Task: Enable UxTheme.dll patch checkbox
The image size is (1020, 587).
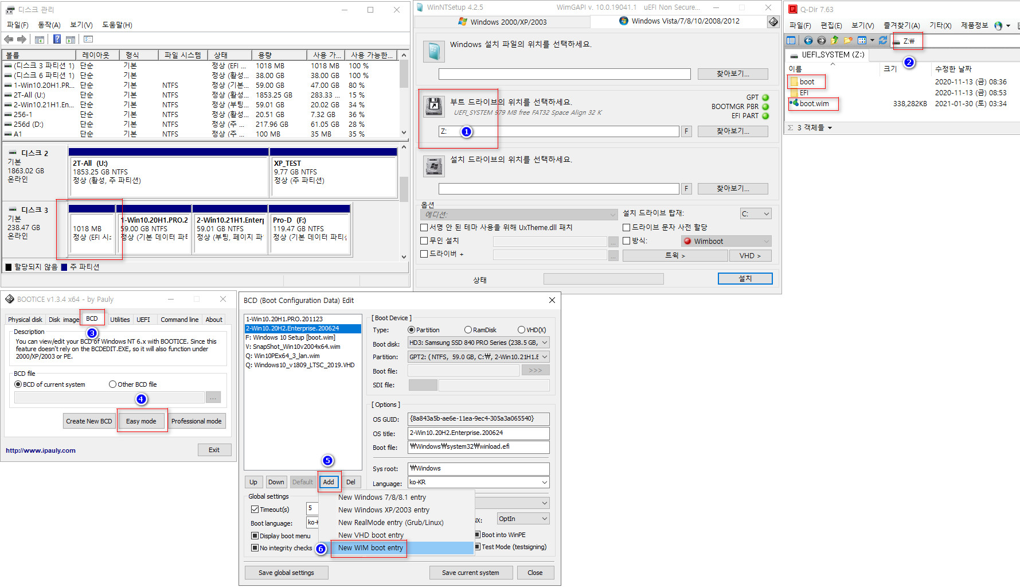Action: [x=424, y=228]
